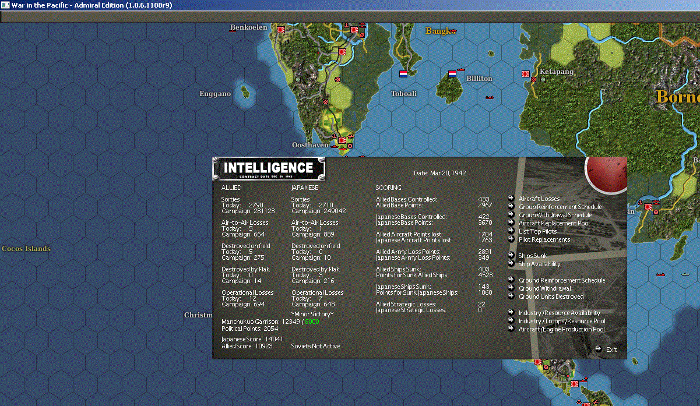Click the arrow icon beside Aircraft Replacement Pool
The height and width of the screenshot is (406, 700).
click(x=511, y=223)
